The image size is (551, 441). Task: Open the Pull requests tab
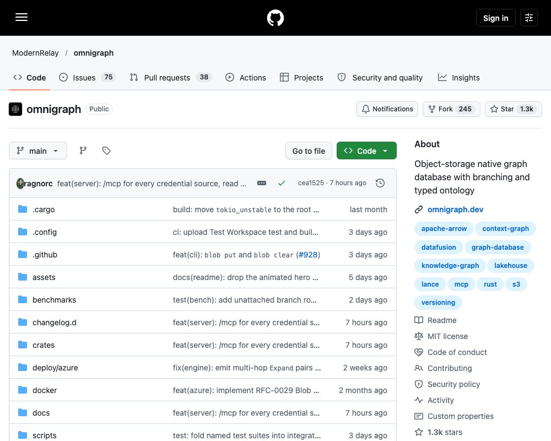[x=171, y=78]
